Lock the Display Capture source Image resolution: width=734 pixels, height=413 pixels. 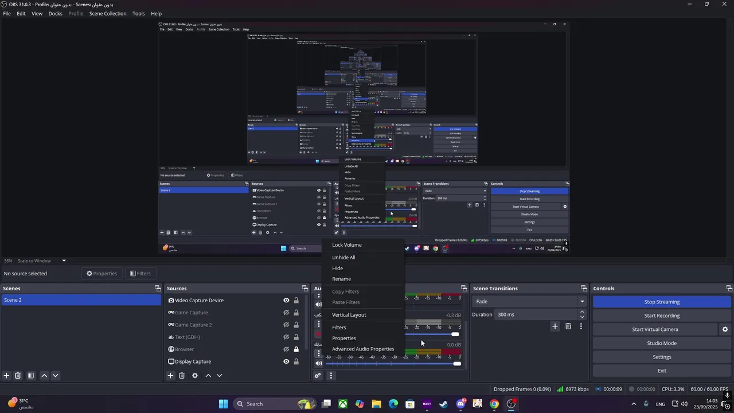point(296,361)
